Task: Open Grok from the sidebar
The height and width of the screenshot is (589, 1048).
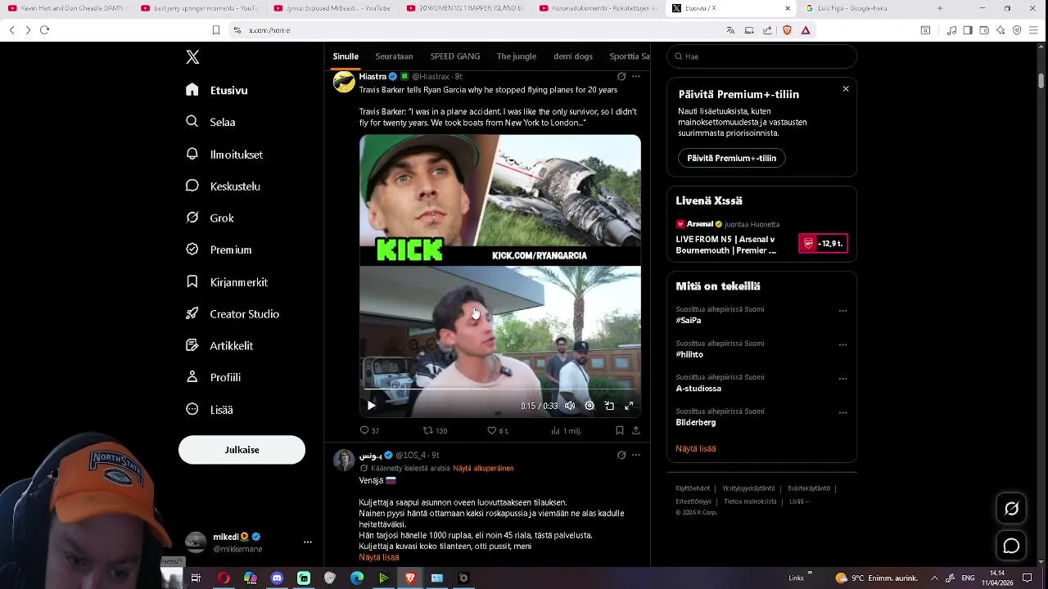Action: pos(210,218)
